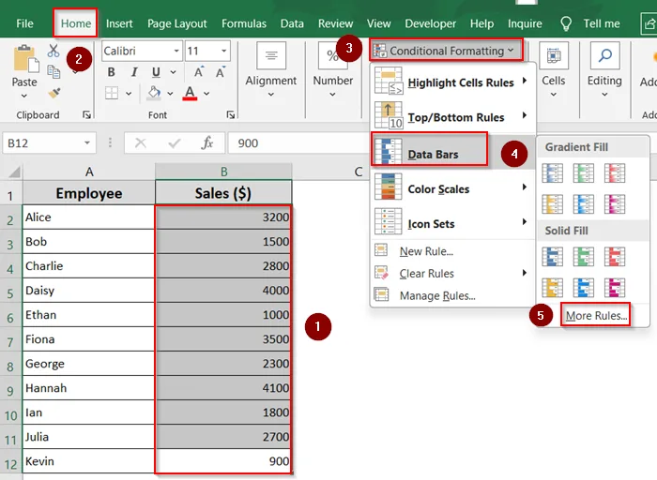Increase font size with larger A

pos(199,72)
